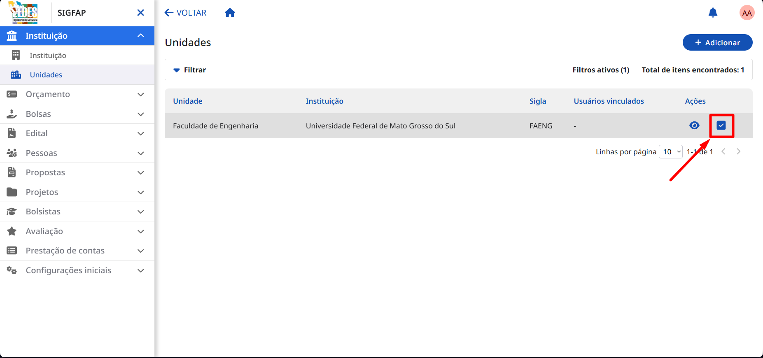Image resolution: width=763 pixels, height=358 pixels.
Task: Open the notifications bell
Action: [713, 13]
